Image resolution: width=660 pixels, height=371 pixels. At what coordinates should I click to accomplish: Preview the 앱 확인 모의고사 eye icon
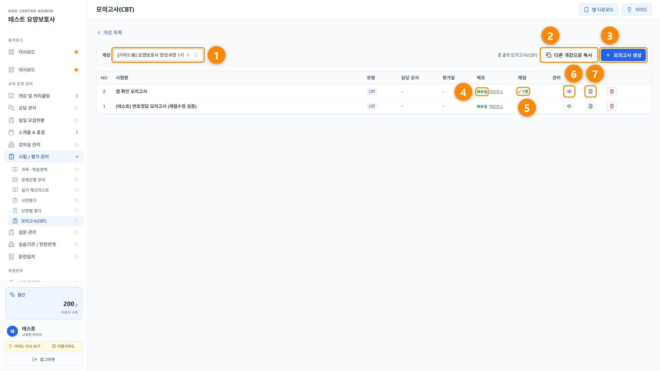click(569, 91)
